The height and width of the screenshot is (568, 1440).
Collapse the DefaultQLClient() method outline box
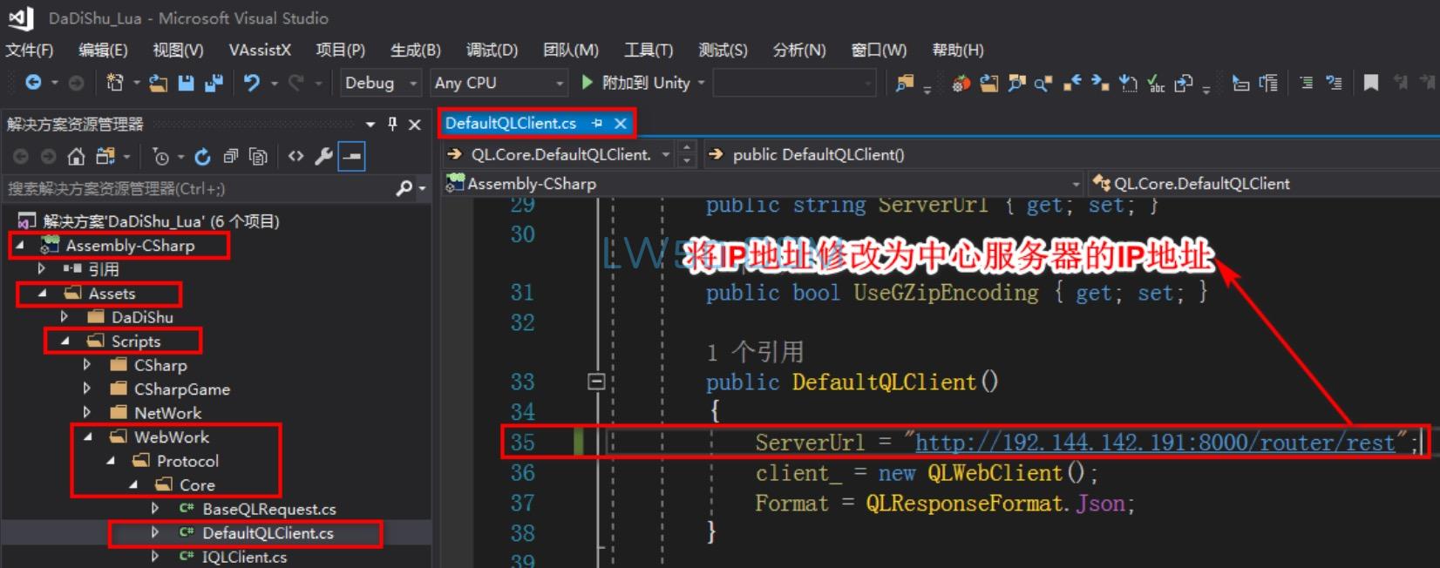click(x=596, y=382)
